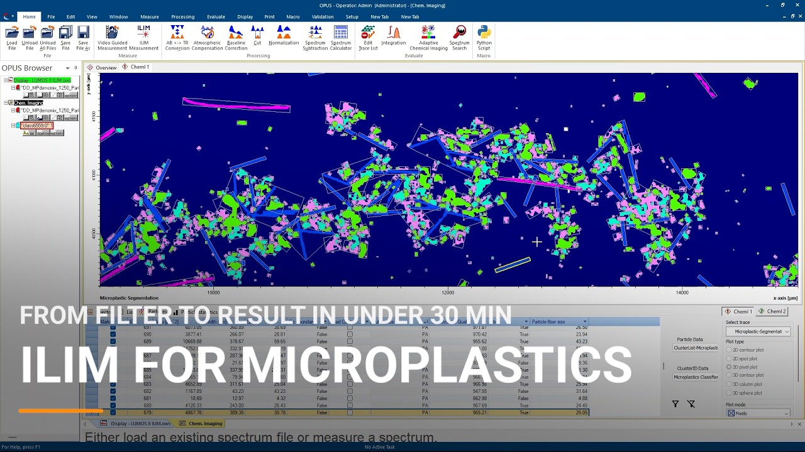805x452 pixels.
Task: Open Edit Trace List
Action: click(368, 38)
